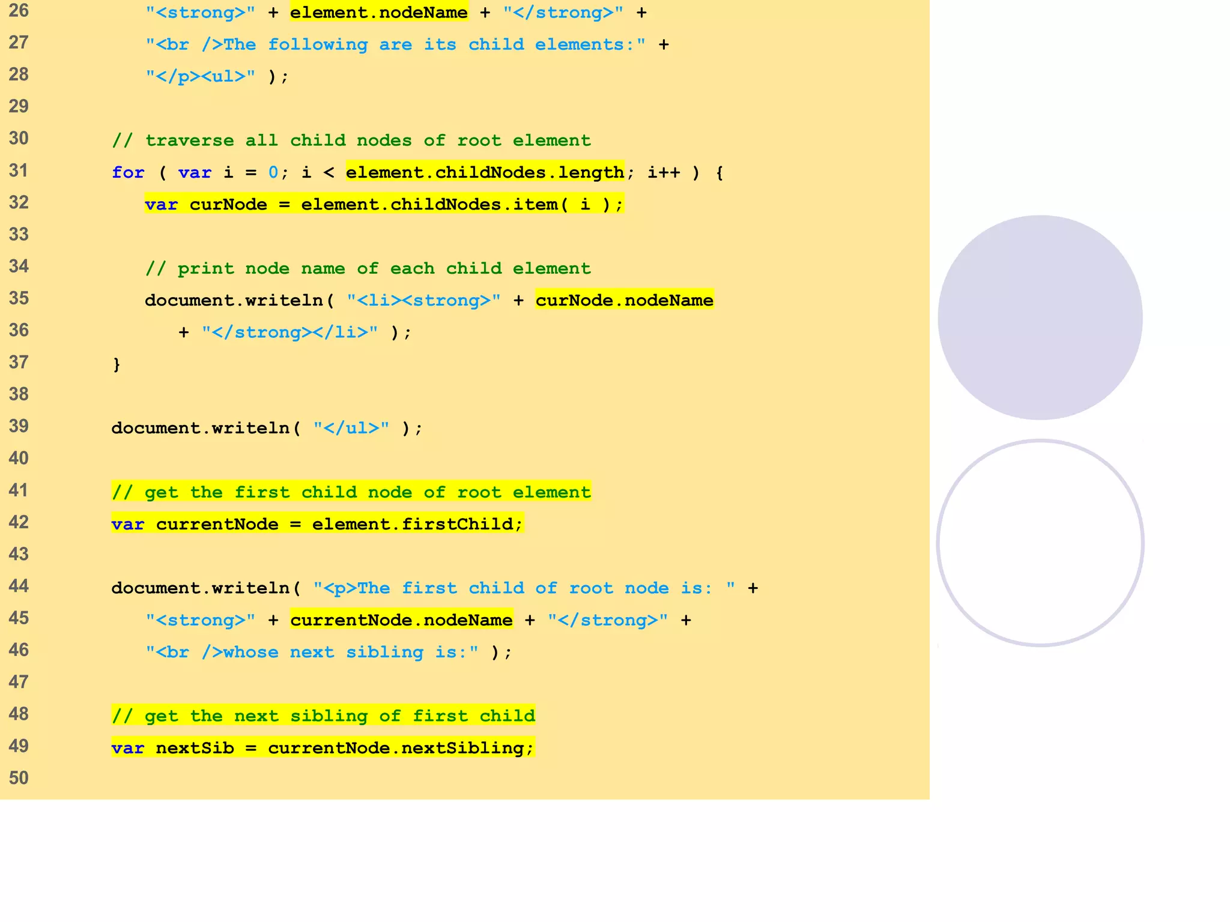Click 'var nextSib = currentNode.nextSibling;' statement
Screen dimensions: 1230x922
click(323, 747)
